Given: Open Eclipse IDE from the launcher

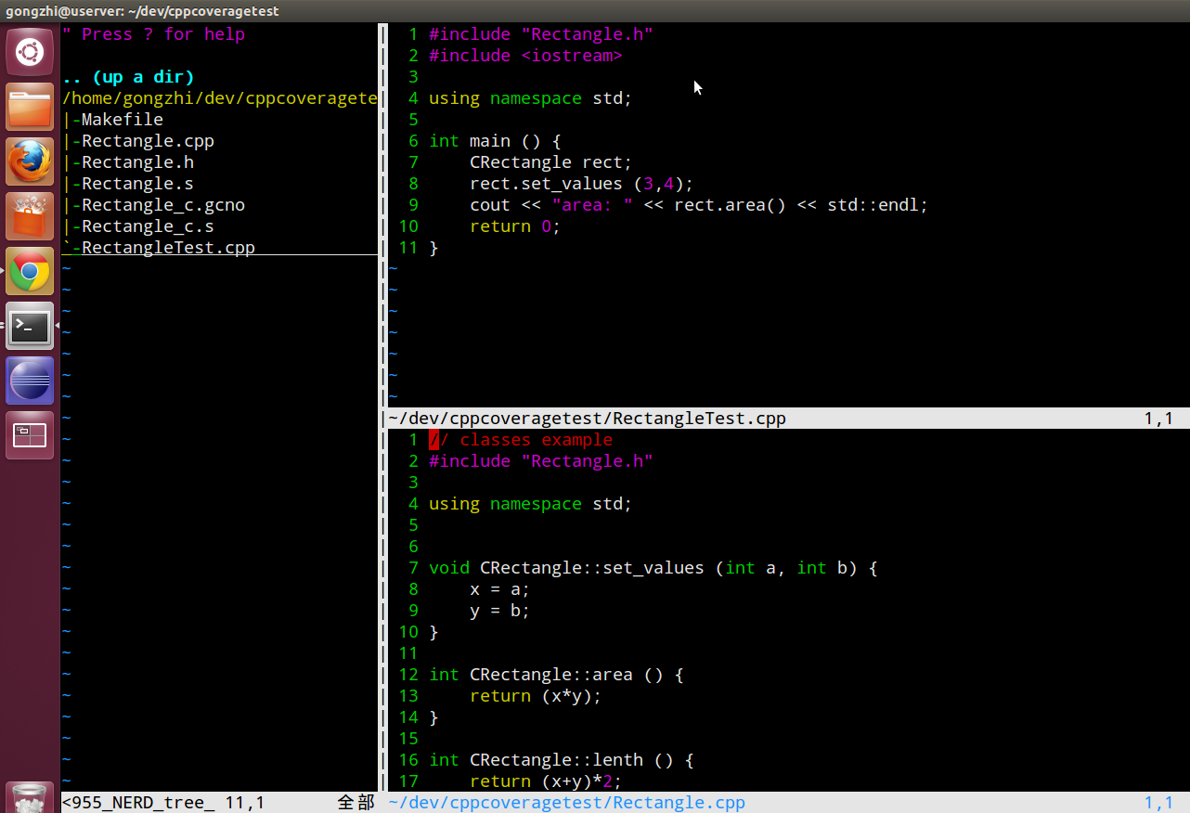Looking at the screenshot, I should (x=30, y=381).
